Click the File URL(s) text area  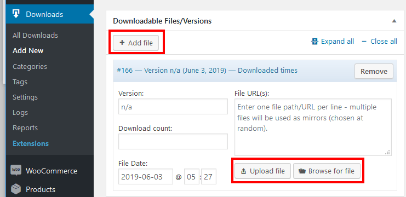pos(313,127)
